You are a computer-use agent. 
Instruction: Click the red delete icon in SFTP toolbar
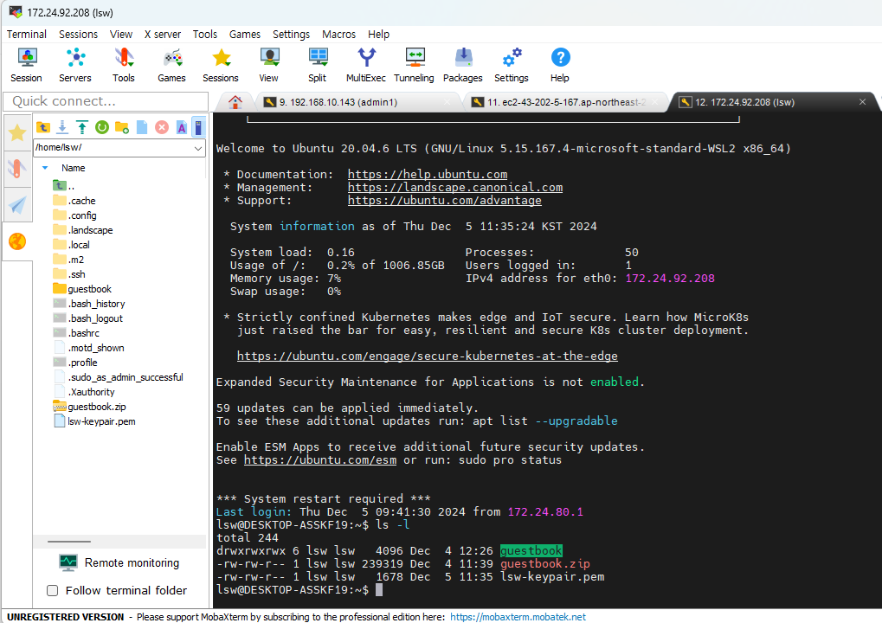click(x=162, y=128)
